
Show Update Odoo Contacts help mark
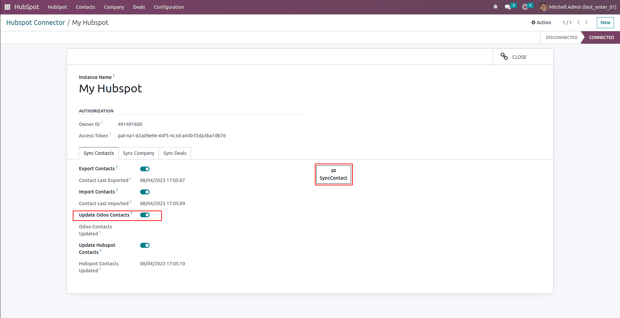[x=131, y=213]
